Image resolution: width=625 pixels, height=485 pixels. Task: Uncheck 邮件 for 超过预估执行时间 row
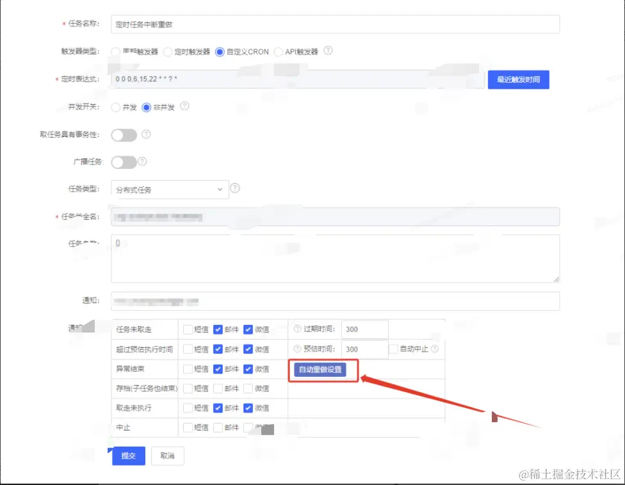218,349
